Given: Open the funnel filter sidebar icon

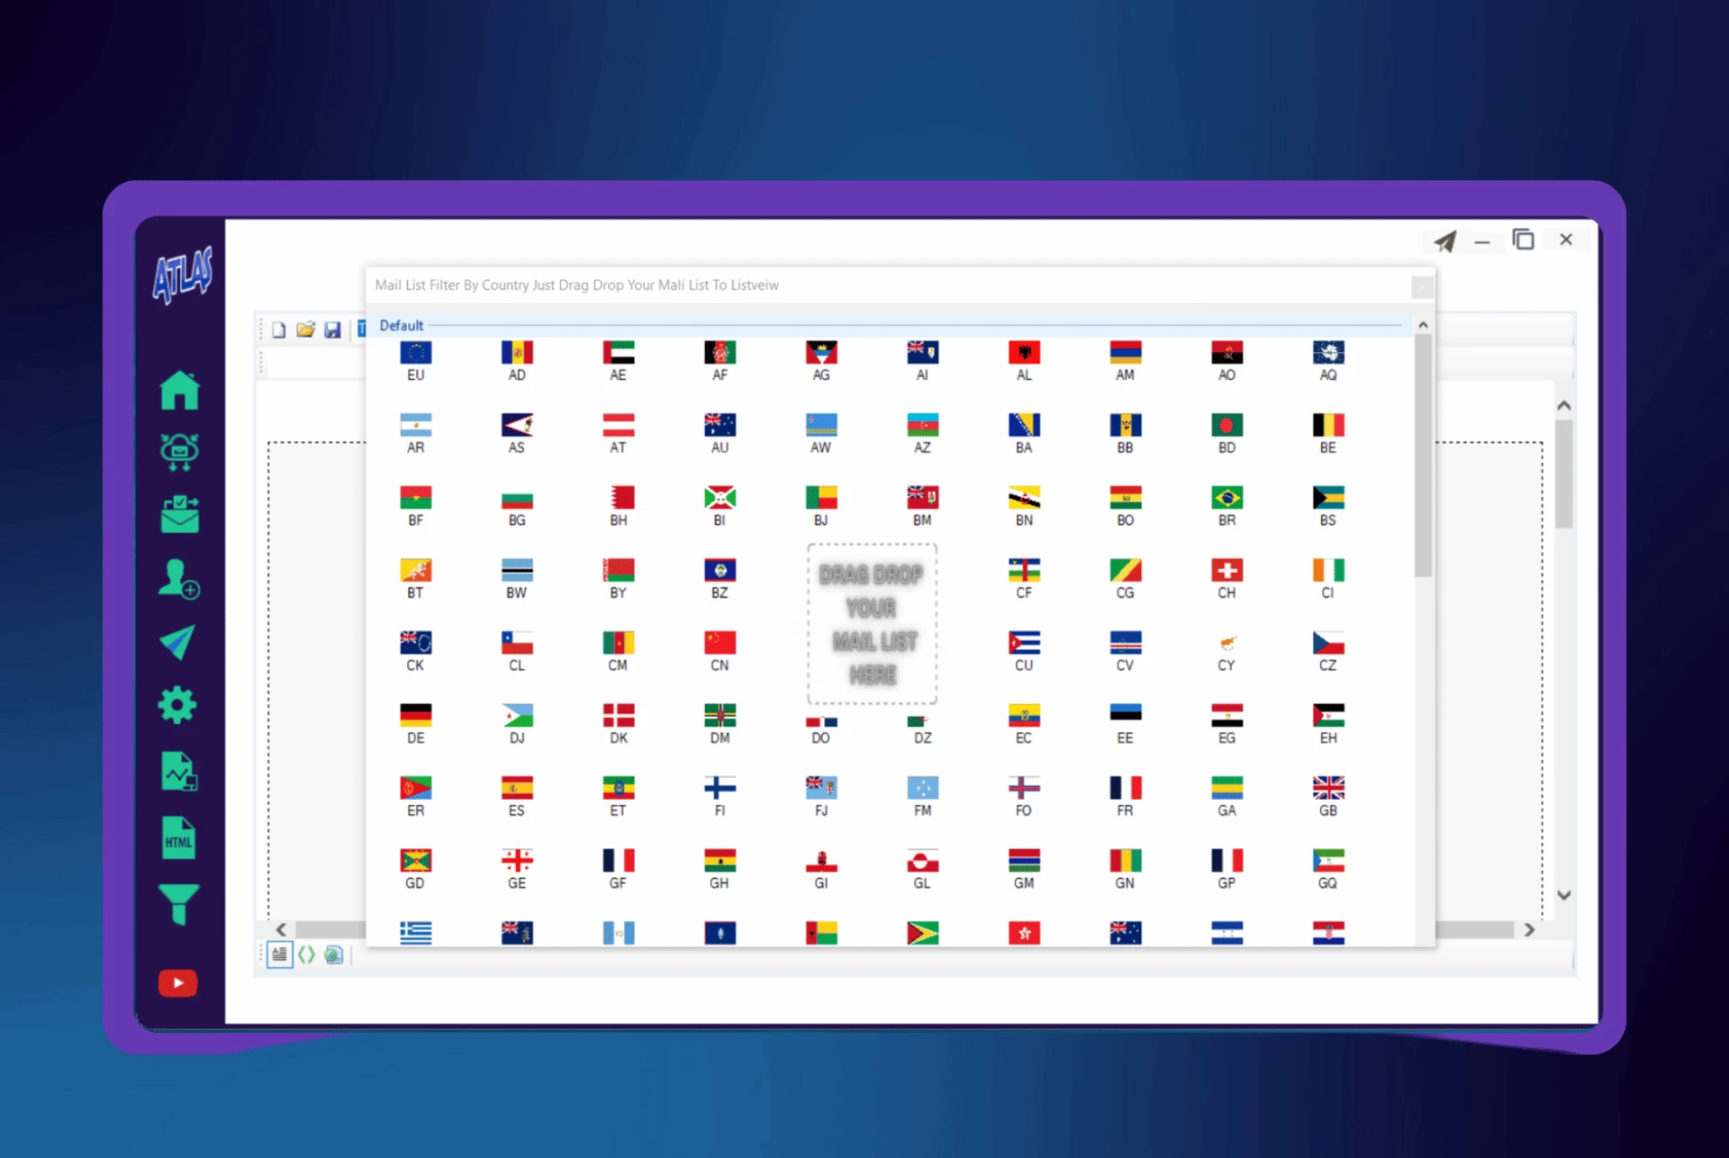Looking at the screenshot, I should [178, 904].
